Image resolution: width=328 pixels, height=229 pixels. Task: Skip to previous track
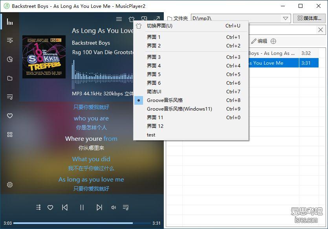click(x=65, y=207)
